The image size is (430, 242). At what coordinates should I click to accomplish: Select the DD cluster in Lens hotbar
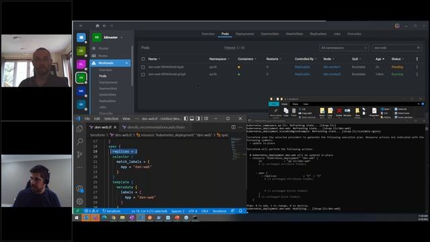point(81,51)
